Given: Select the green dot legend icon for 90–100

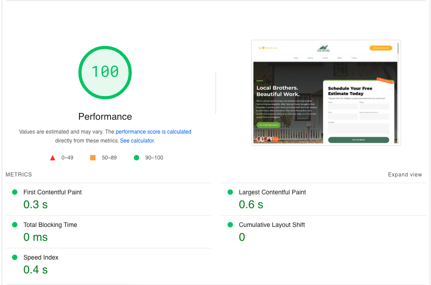Looking at the screenshot, I should pyautogui.click(x=137, y=157).
